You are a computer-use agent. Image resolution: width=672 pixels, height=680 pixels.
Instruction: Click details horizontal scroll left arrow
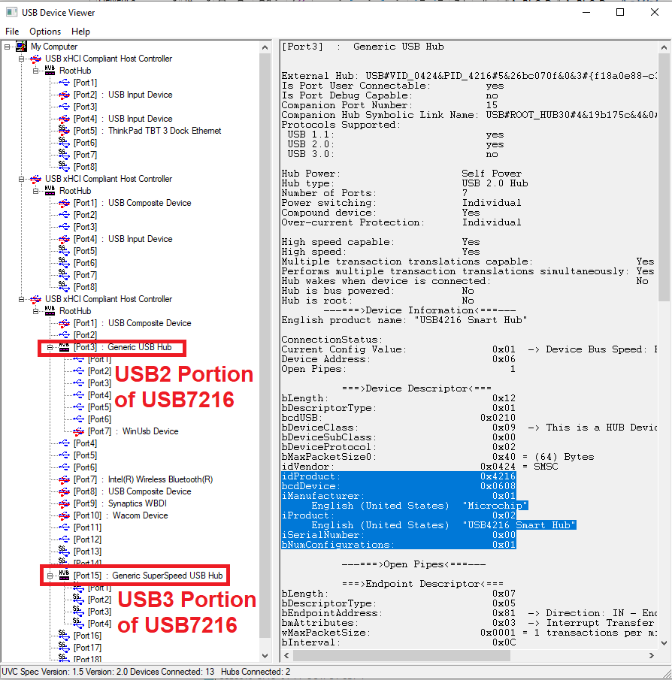pyautogui.click(x=286, y=655)
